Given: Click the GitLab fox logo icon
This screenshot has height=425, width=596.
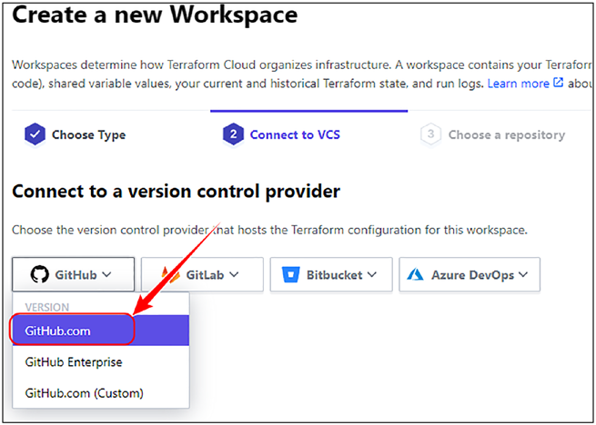Looking at the screenshot, I should 171,274.
